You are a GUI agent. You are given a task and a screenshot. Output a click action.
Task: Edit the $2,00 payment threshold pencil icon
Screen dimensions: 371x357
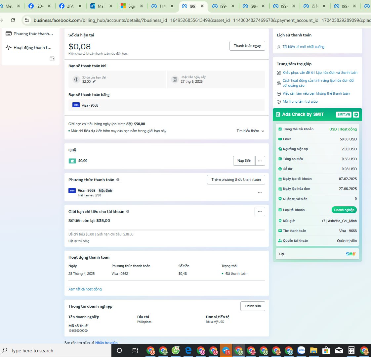[x=94, y=81]
